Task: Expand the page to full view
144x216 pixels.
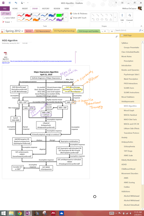Action: point(117,36)
